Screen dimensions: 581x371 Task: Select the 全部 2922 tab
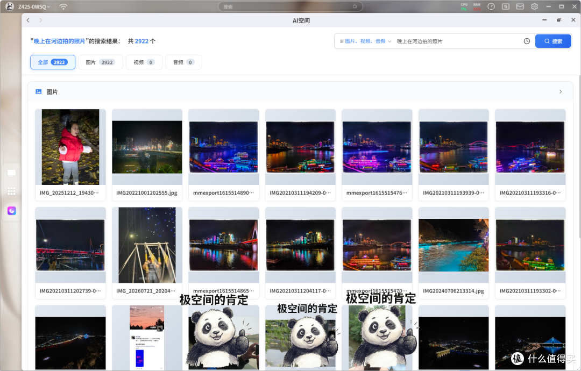(x=53, y=62)
